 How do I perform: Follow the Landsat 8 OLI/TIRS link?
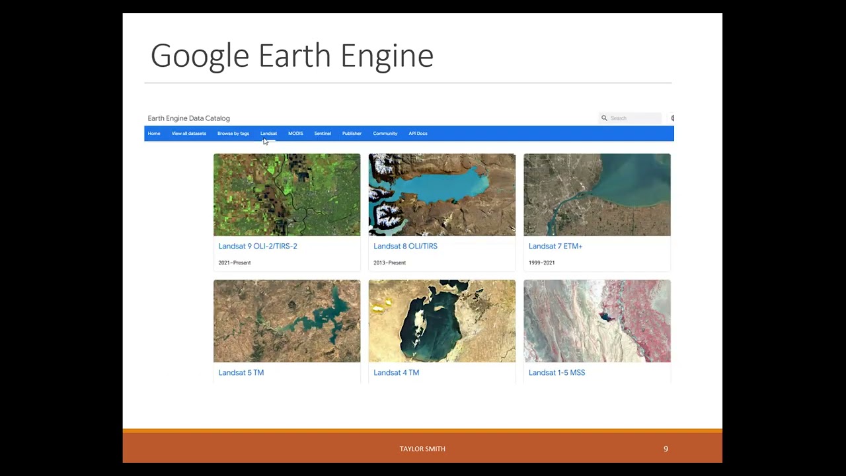click(405, 246)
